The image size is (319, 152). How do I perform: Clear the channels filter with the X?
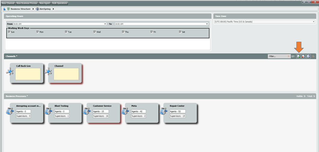(x=289, y=56)
